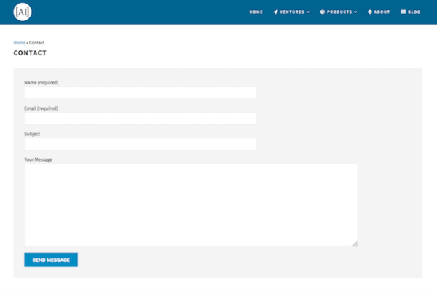Screen dimensions: 437x291
Task: Focus the Name (required) input field
Action: pos(140,92)
